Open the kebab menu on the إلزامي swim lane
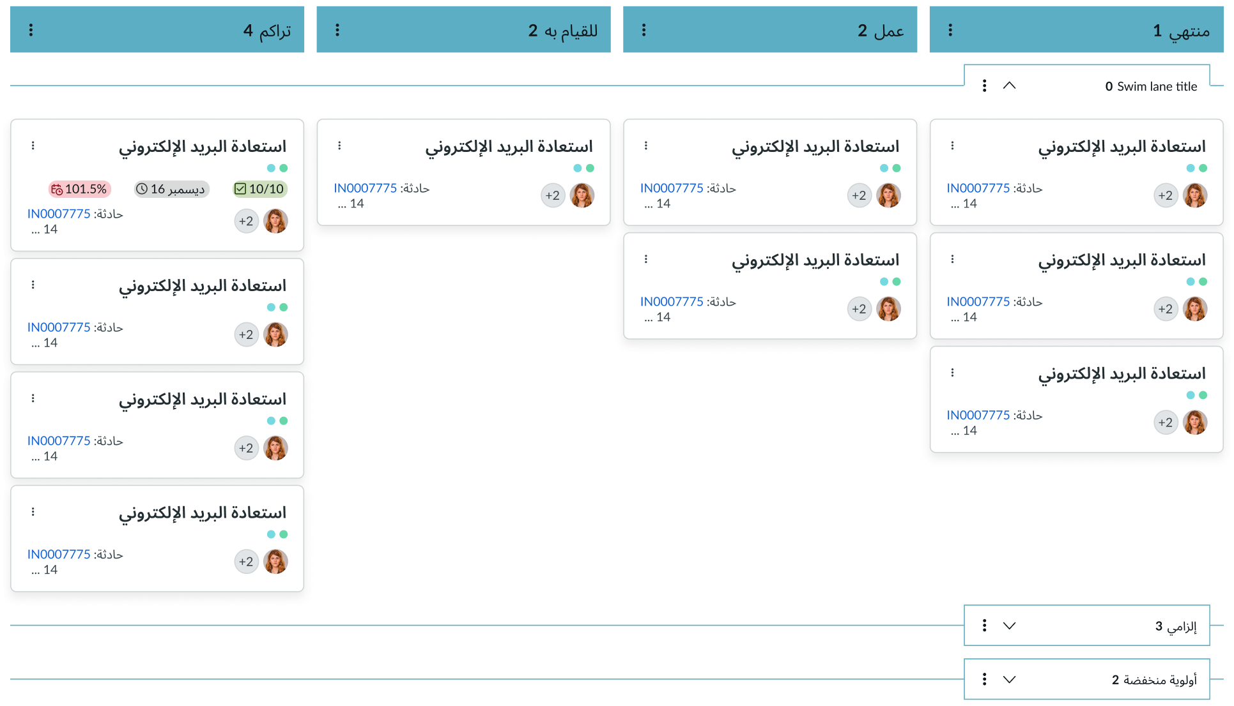This screenshot has height=706, width=1234. click(x=985, y=626)
